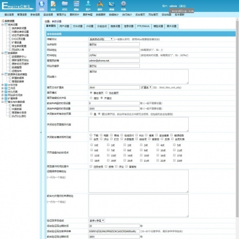Open the System globe icon in header
This screenshot has width=239, height=239.
tap(42, 4)
